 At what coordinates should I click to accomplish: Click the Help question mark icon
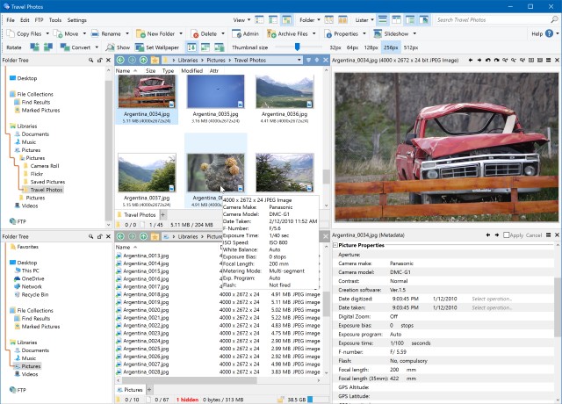(x=549, y=33)
